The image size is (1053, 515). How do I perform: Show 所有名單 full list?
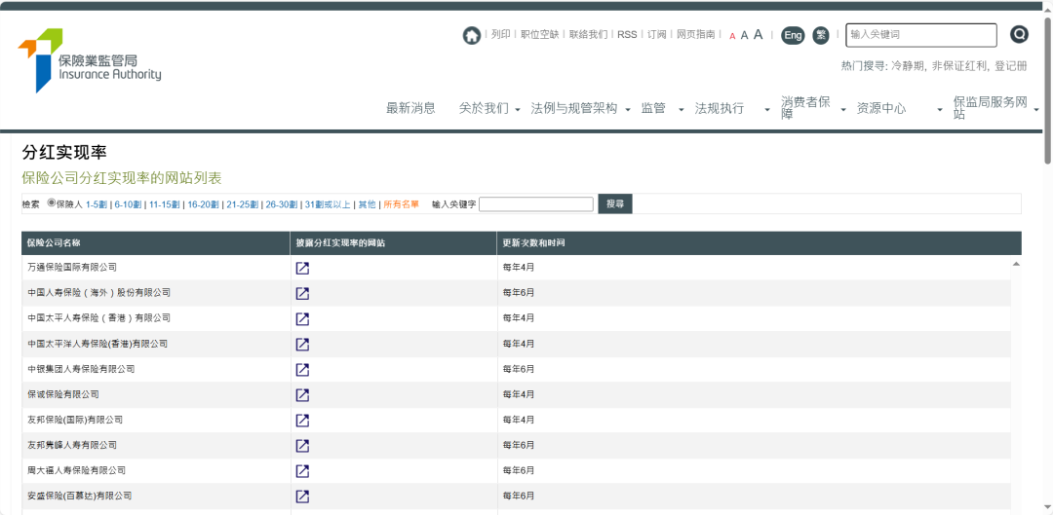coord(401,204)
